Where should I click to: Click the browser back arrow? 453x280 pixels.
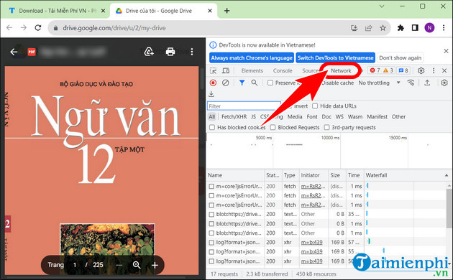tap(9, 28)
